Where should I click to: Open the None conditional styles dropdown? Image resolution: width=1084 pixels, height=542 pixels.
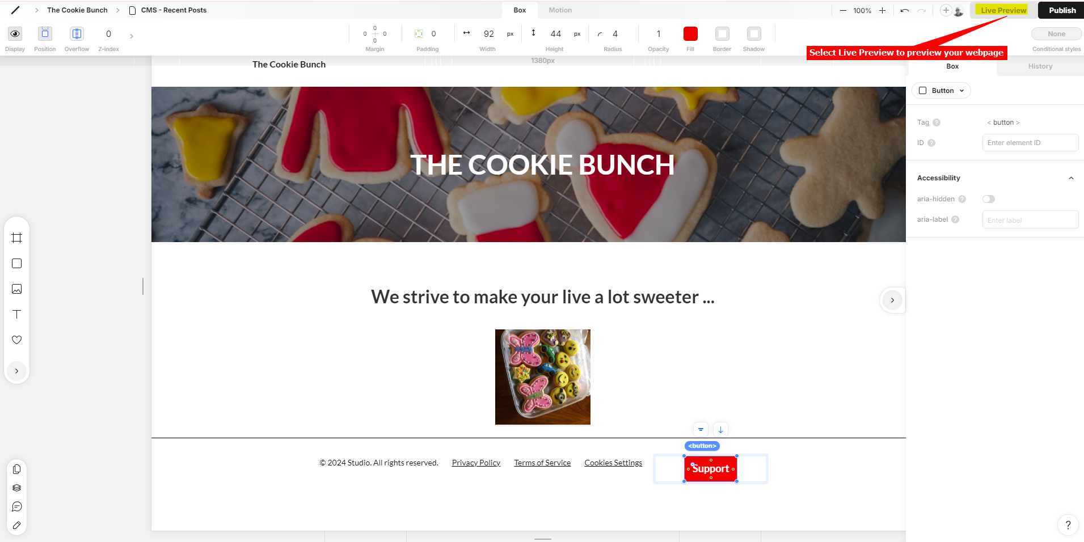1056,34
